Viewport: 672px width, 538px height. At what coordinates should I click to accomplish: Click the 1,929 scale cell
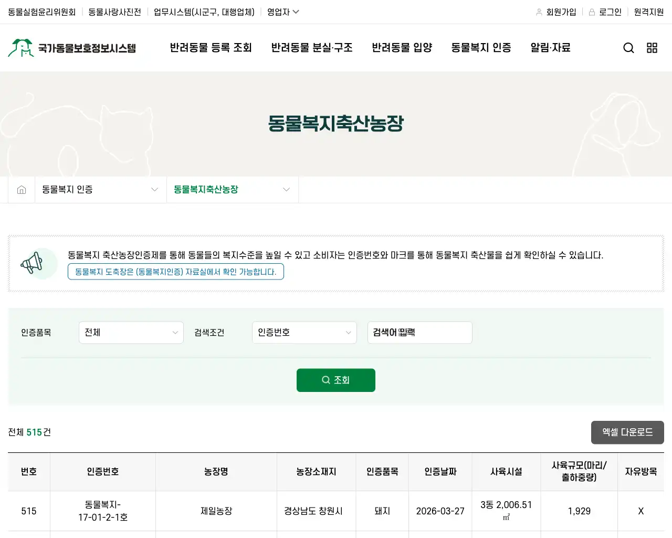(x=579, y=511)
